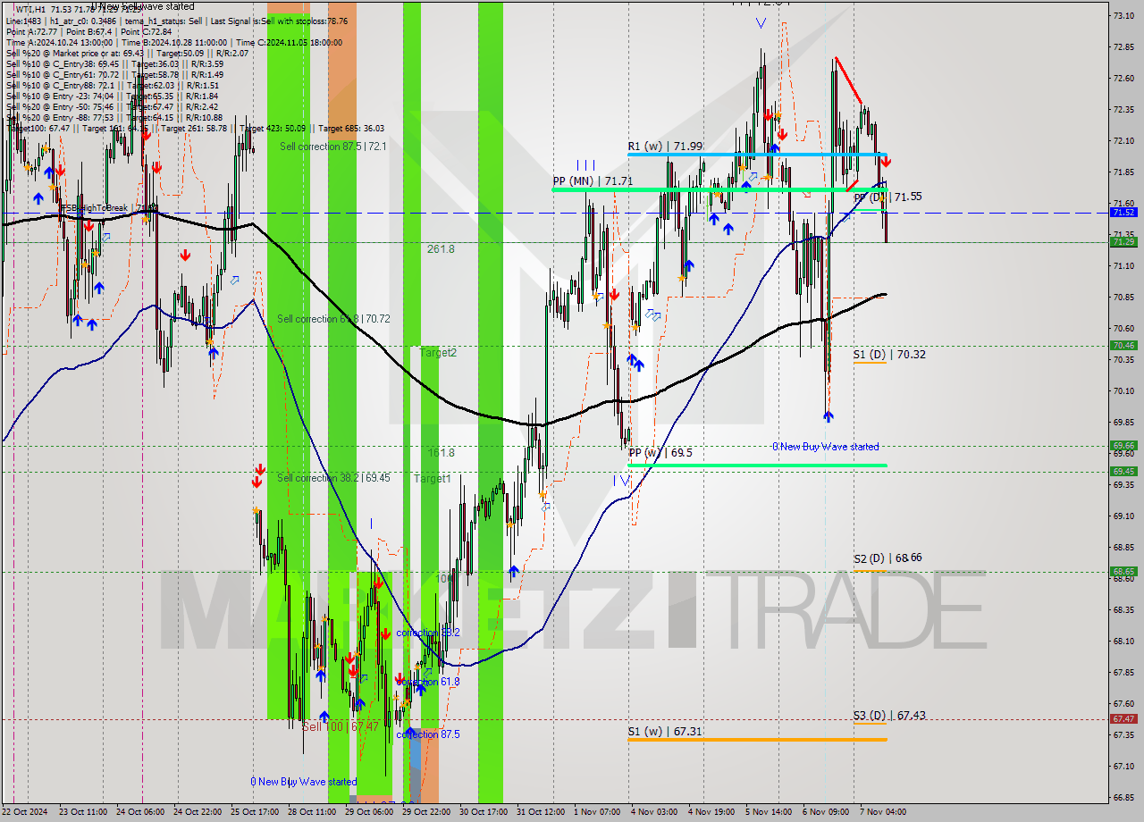Select the 'Sell 100 | 67.47' label
The height and width of the screenshot is (822, 1144).
pos(341,727)
